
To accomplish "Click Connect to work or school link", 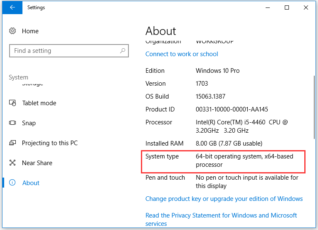I will 182,54.
